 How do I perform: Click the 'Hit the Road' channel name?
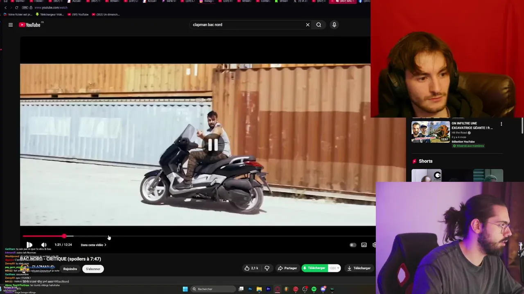460,133
